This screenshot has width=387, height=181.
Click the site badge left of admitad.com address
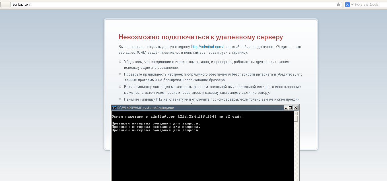pyautogui.click(x=5, y=5)
